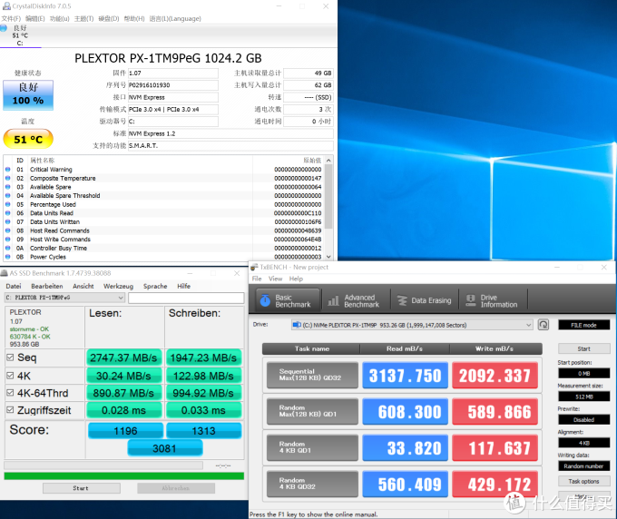This screenshot has height=519, width=617.
Task: Open CrystalDiskInfo 主题(T) menu
Action: [83, 19]
